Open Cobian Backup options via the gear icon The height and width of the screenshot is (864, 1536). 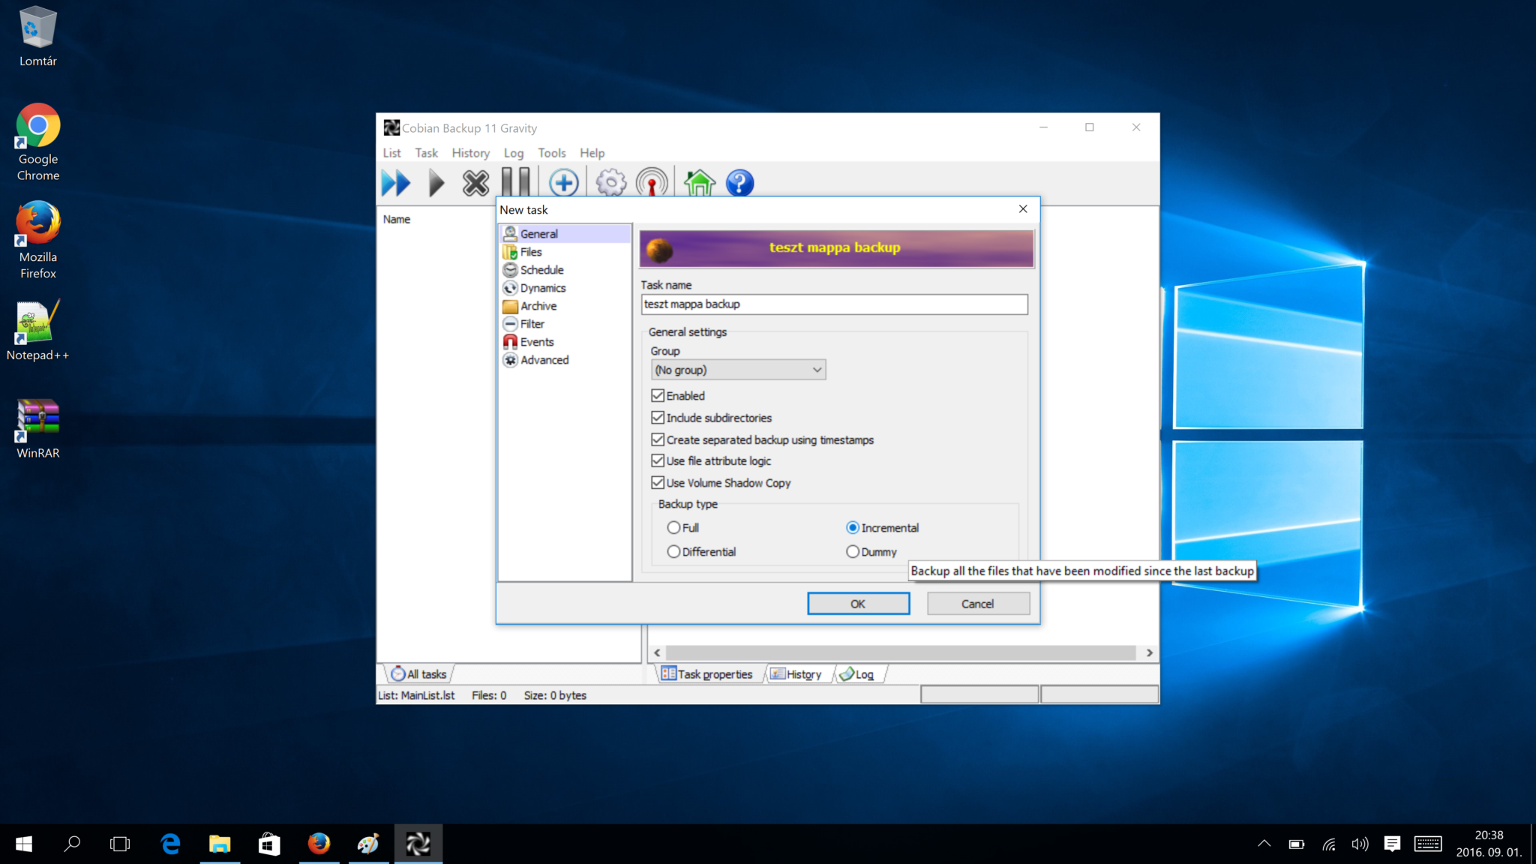coord(610,181)
